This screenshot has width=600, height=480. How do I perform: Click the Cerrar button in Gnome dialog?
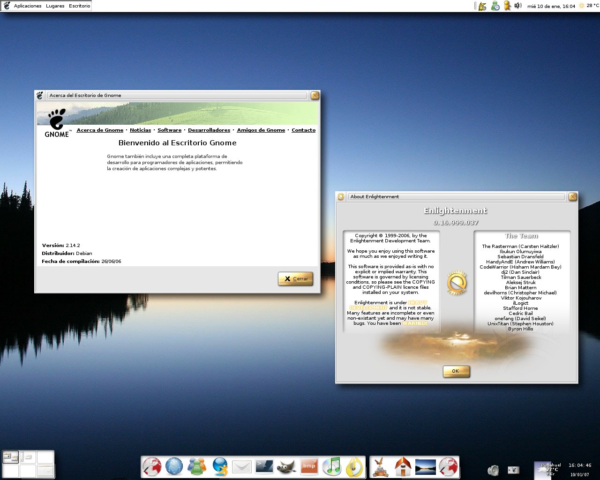pos(295,278)
